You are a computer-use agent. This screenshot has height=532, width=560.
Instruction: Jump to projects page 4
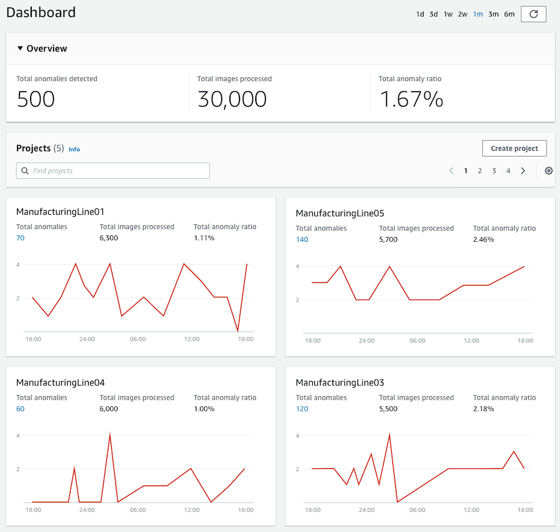pos(508,171)
